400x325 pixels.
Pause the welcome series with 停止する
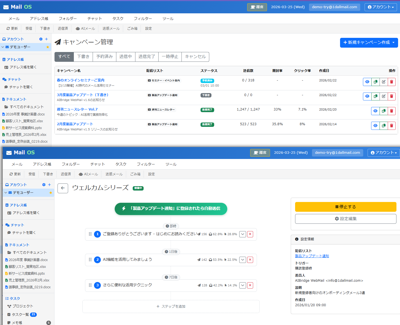[x=346, y=207]
